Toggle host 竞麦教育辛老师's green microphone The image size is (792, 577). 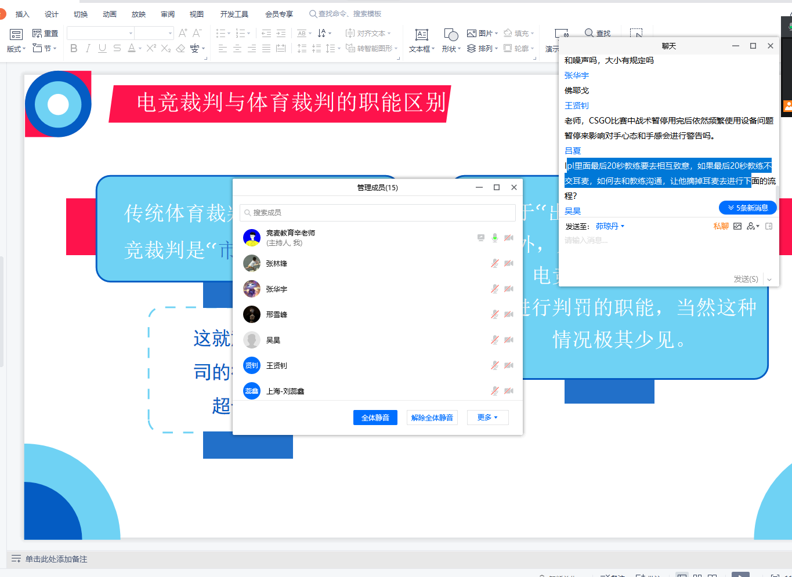coord(495,238)
